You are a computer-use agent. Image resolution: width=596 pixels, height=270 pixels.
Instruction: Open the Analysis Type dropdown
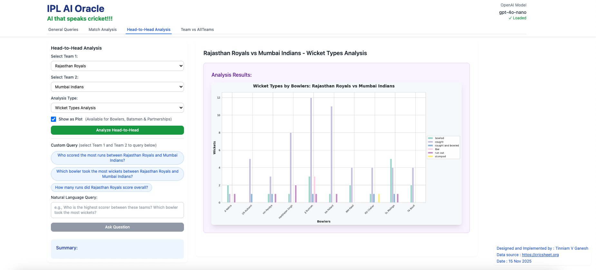117,108
